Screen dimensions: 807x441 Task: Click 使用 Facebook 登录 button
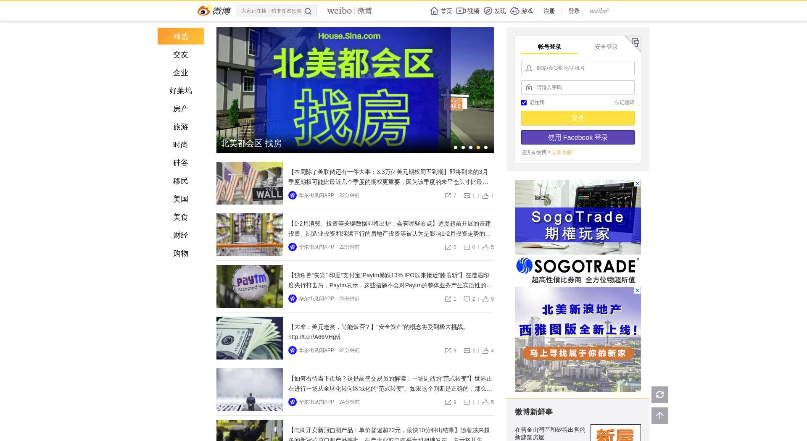[578, 137]
